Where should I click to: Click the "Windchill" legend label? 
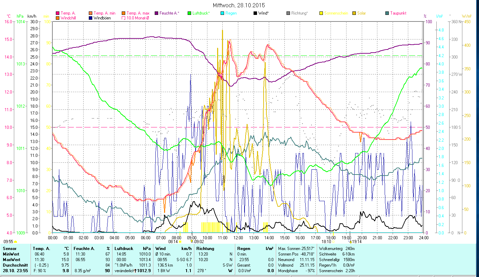tap(69, 18)
